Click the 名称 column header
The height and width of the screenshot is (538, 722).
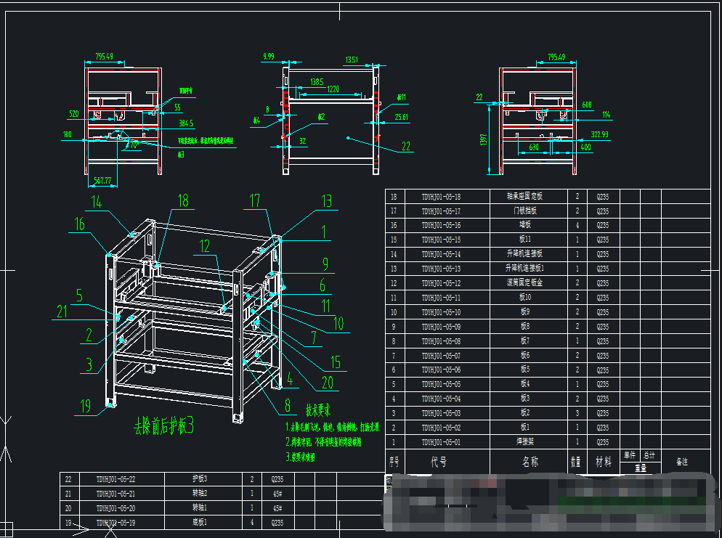(530, 462)
